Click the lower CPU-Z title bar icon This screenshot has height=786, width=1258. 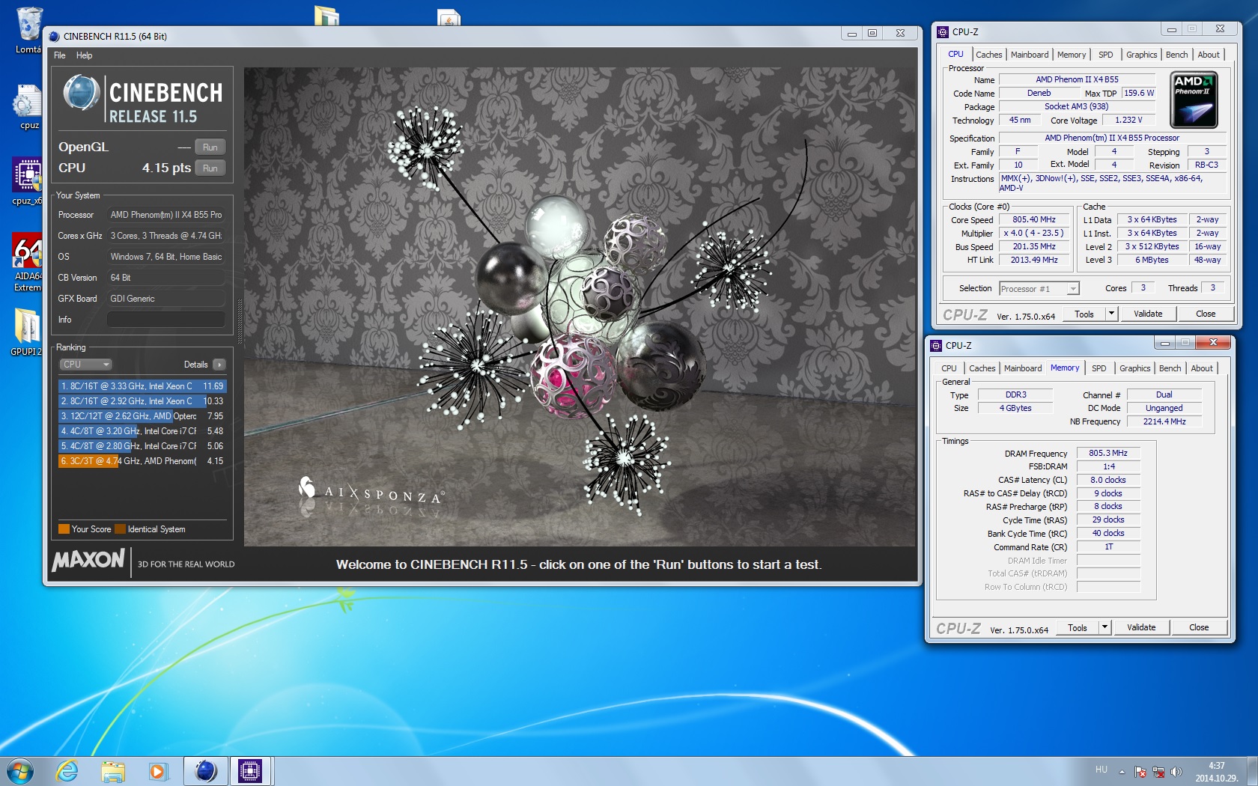click(x=936, y=345)
